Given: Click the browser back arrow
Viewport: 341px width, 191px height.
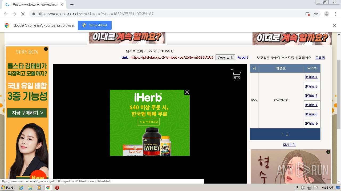Looking at the screenshot, I should point(6,14).
